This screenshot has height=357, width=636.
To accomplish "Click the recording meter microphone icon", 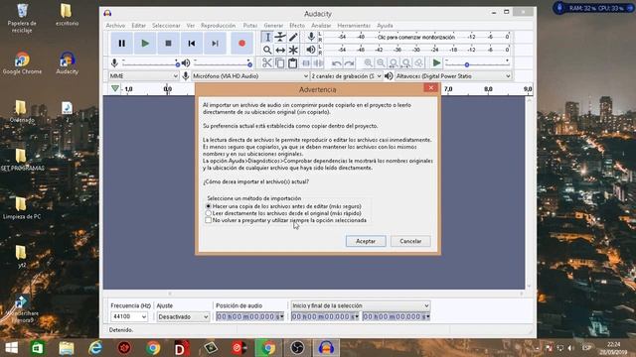I will (x=311, y=37).
